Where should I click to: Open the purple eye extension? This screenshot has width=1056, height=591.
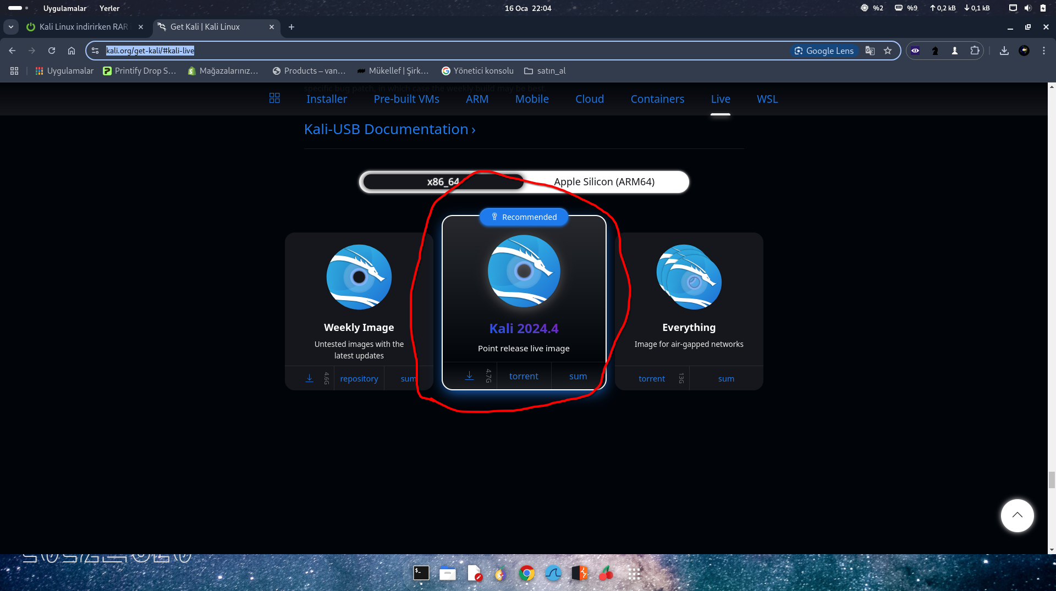pyautogui.click(x=915, y=51)
